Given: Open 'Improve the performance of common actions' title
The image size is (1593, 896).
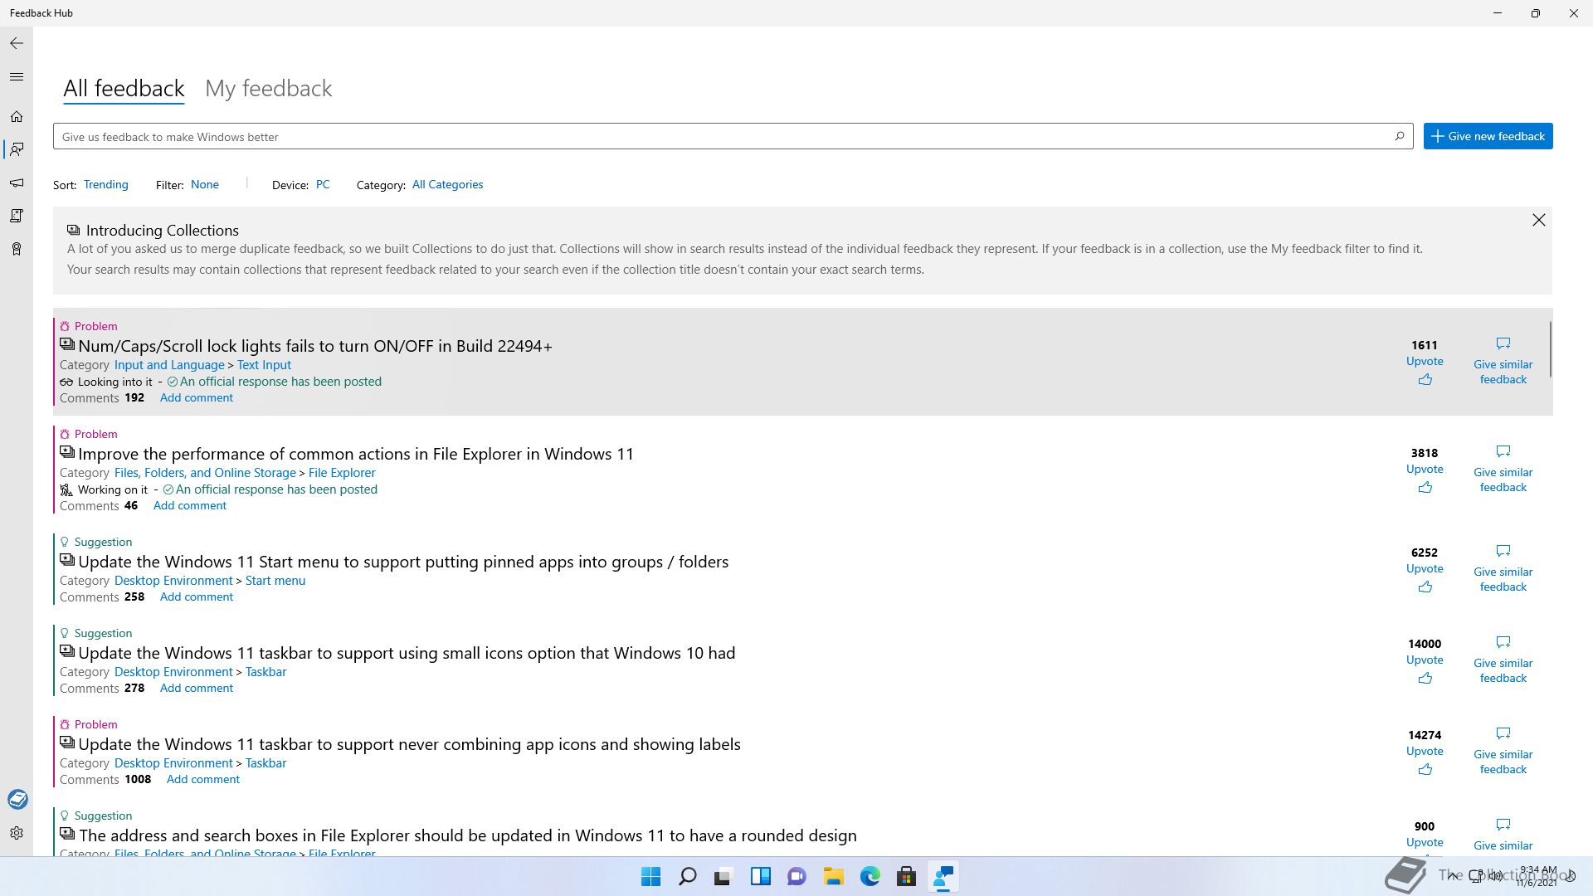Looking at the screenshot, I should point(356,454).
